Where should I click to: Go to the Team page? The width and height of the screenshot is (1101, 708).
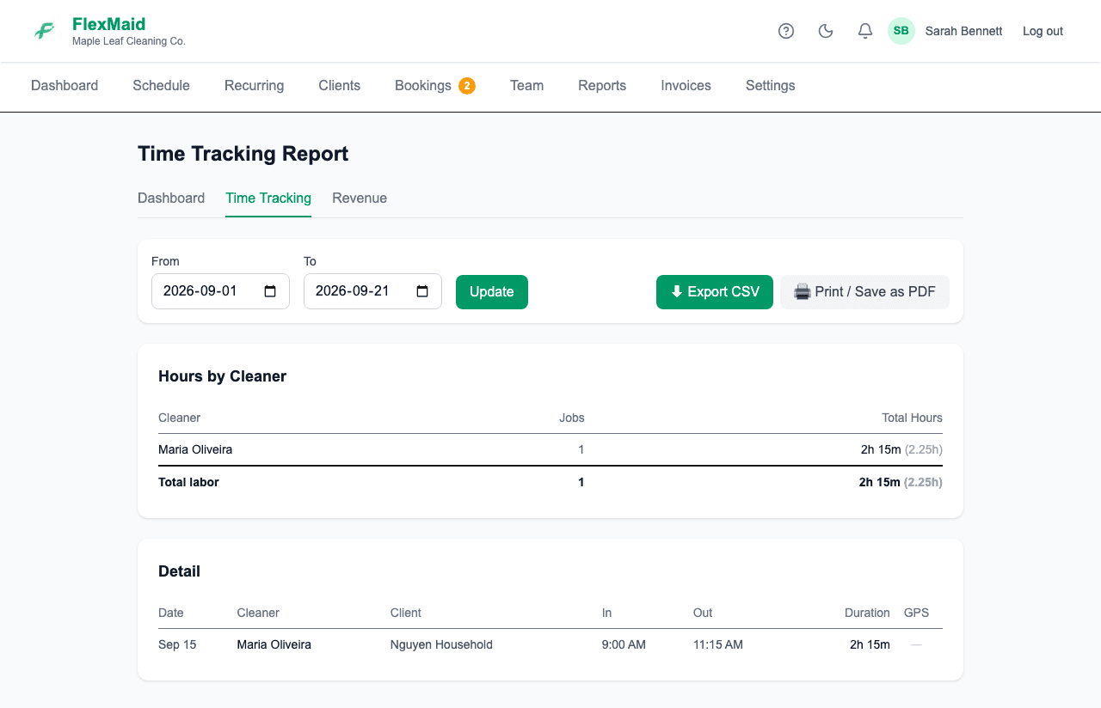point(526,86)
